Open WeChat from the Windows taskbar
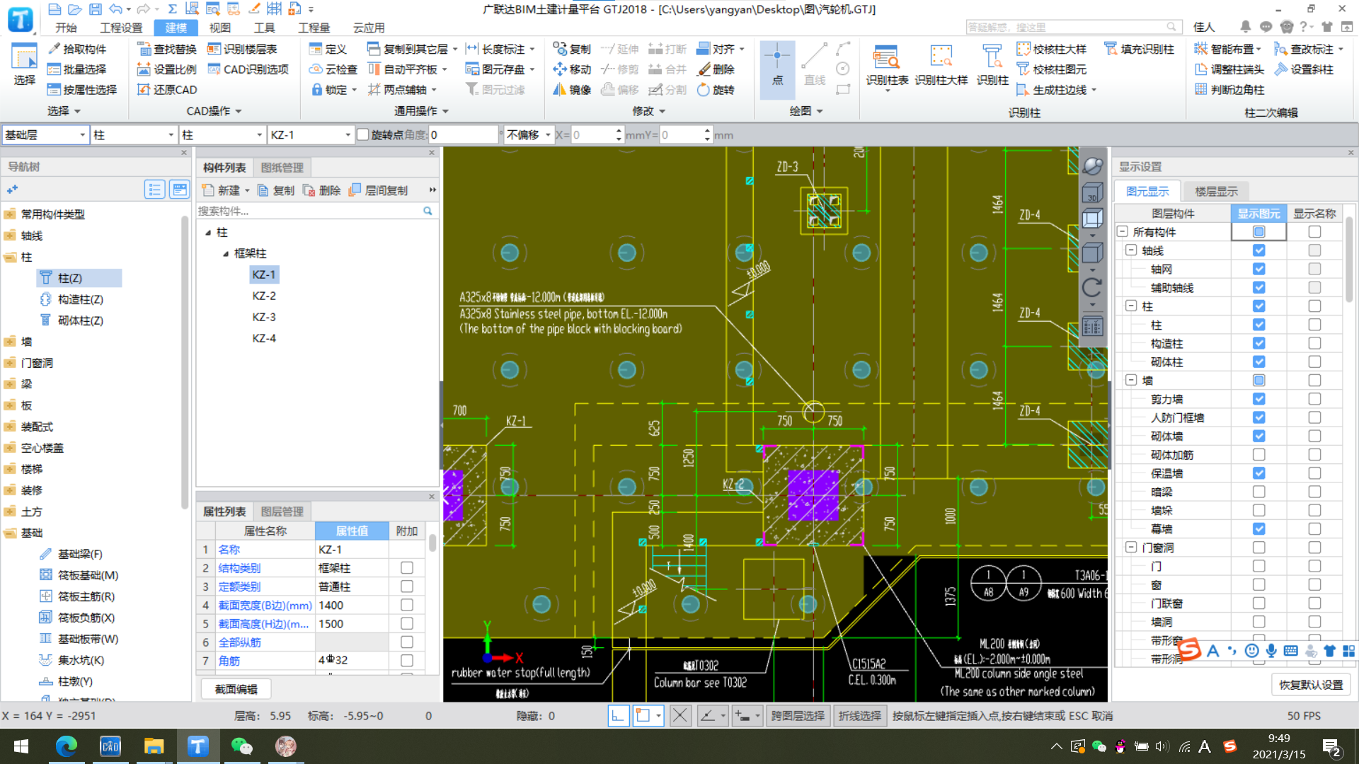This screenshot has width=1359, height=764. click(241, 746)
